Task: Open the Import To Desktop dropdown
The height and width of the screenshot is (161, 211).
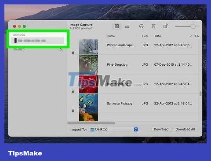Action: 113,129
